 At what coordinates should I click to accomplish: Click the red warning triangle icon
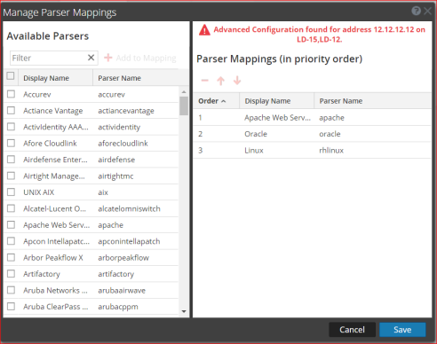204,30
